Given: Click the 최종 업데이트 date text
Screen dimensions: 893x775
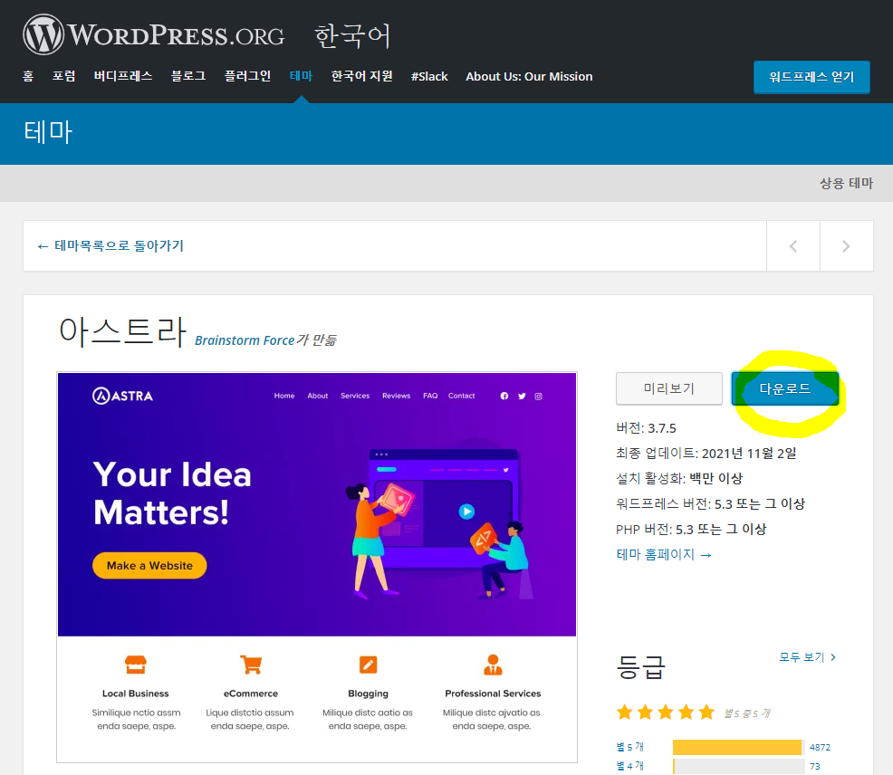Looking at the screenshot, I should (706, 454).
